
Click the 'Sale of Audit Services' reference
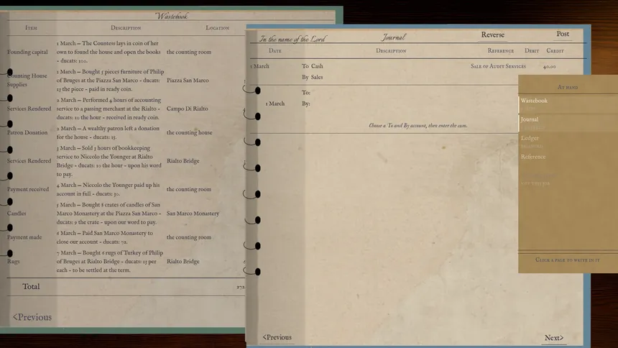click(x=498, y=66)
